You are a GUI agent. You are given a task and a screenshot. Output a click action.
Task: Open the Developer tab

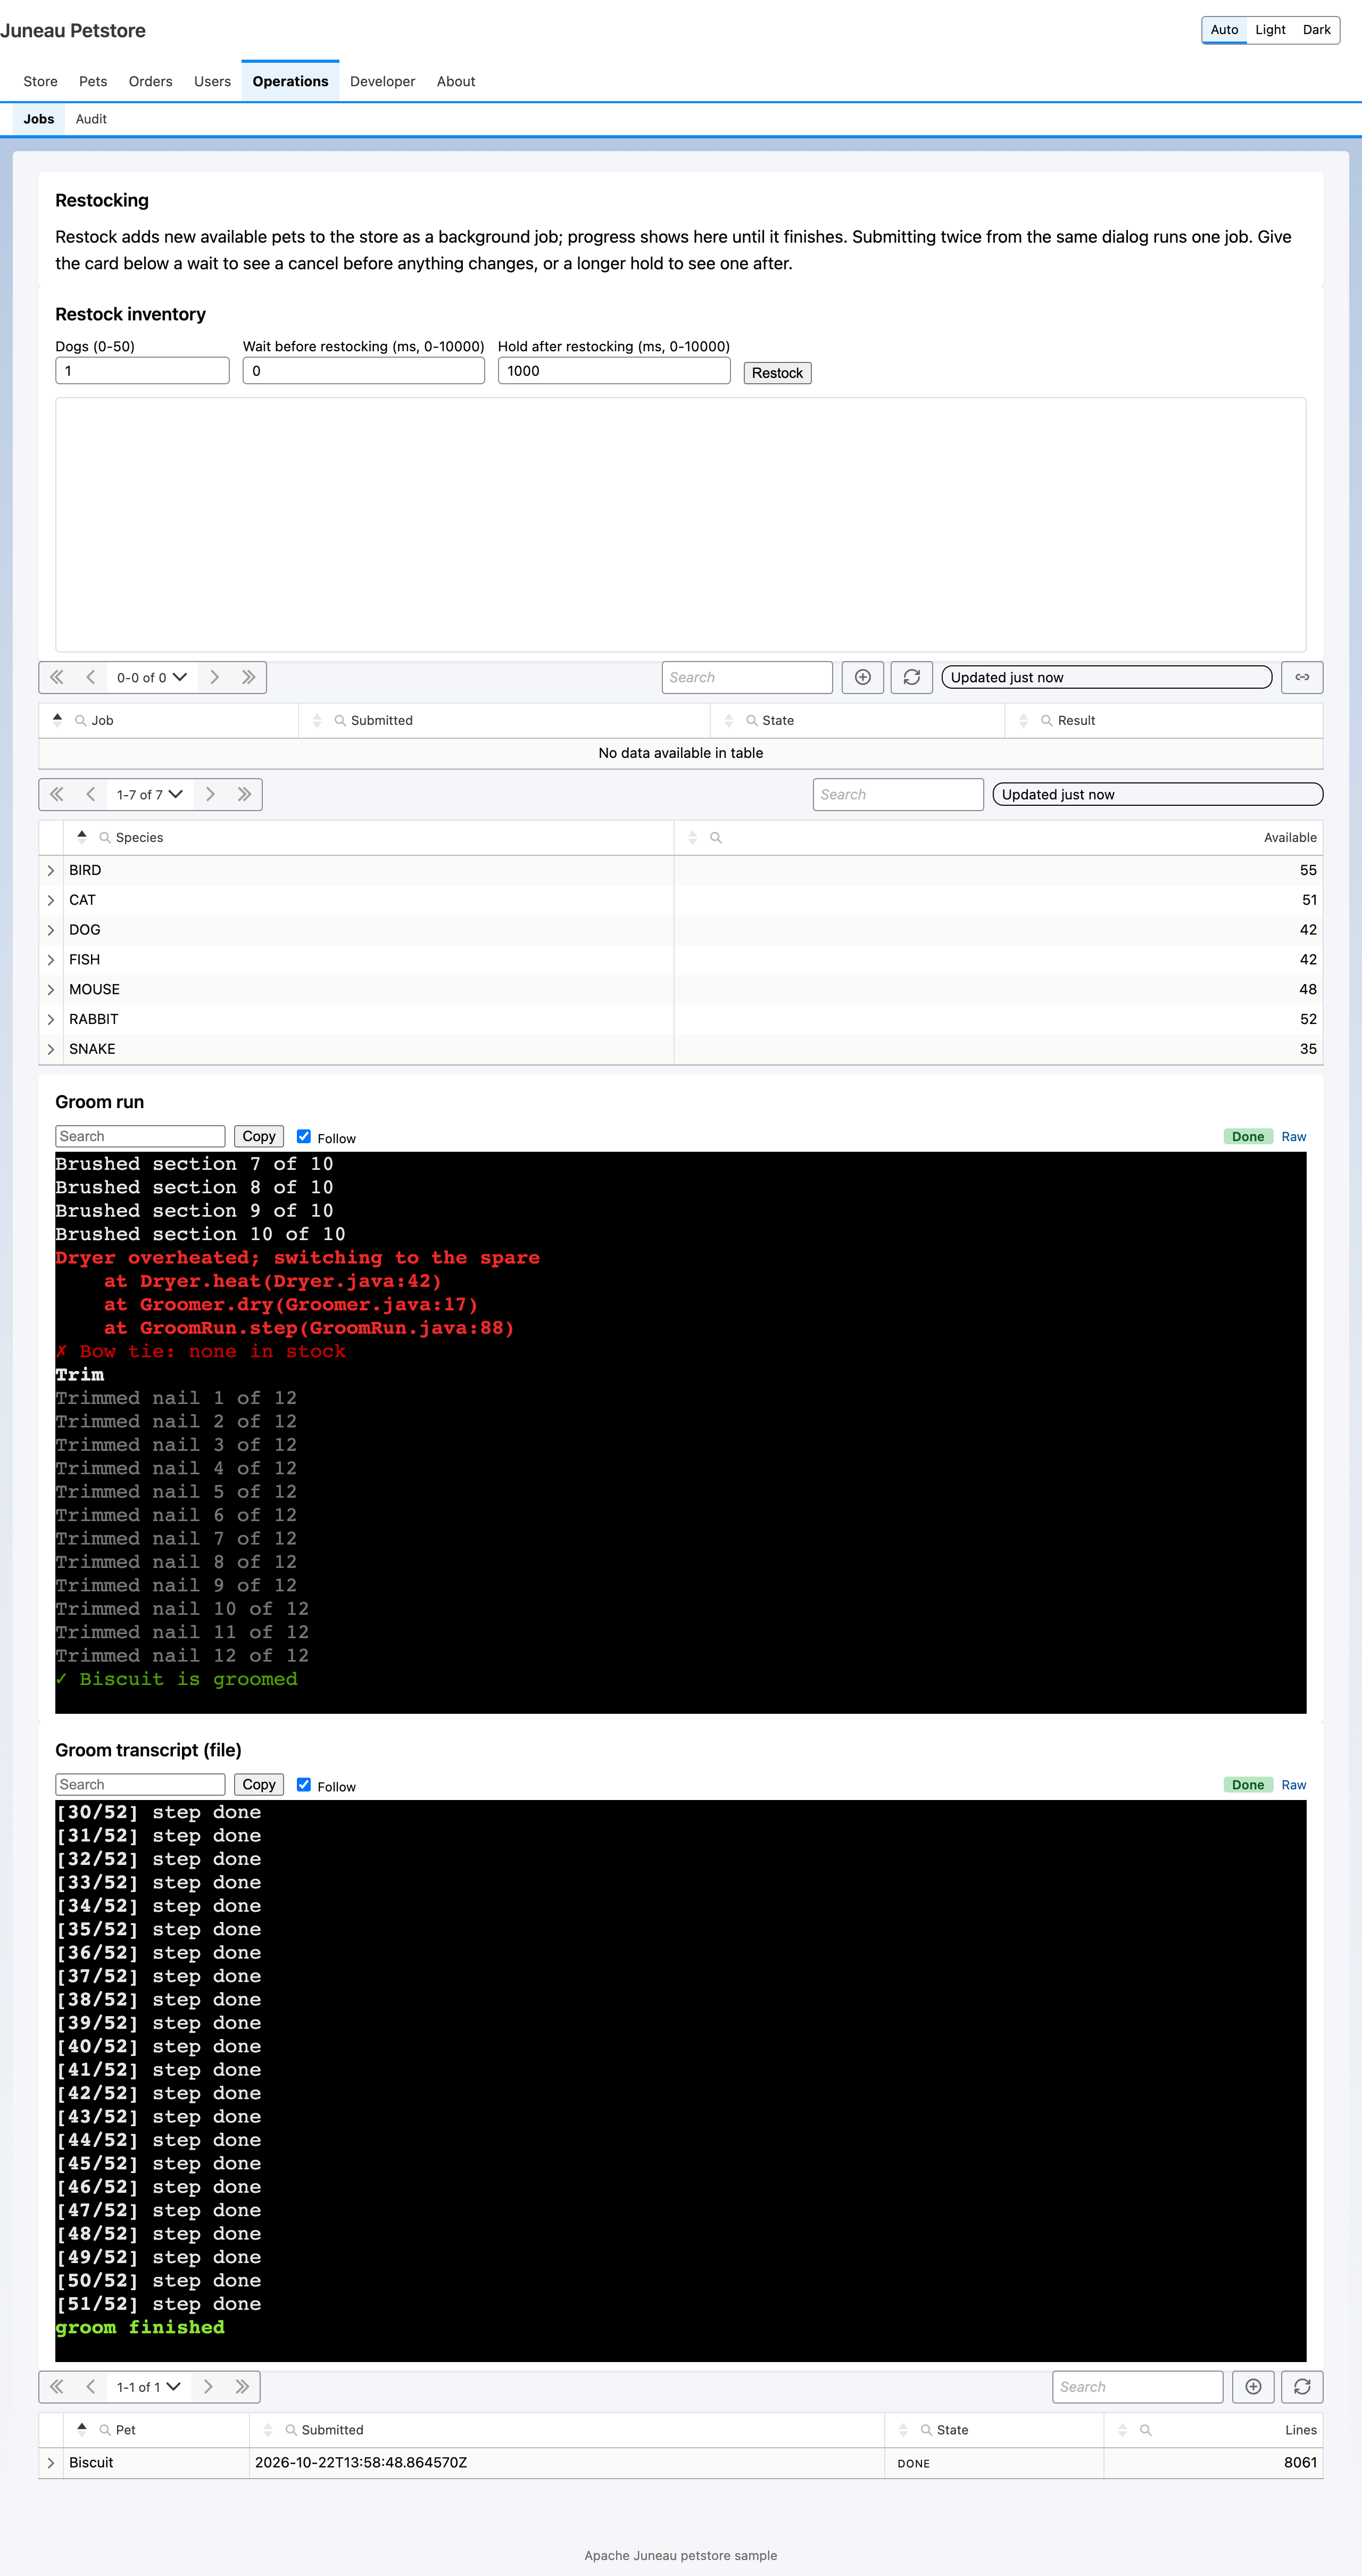point(381,81)
